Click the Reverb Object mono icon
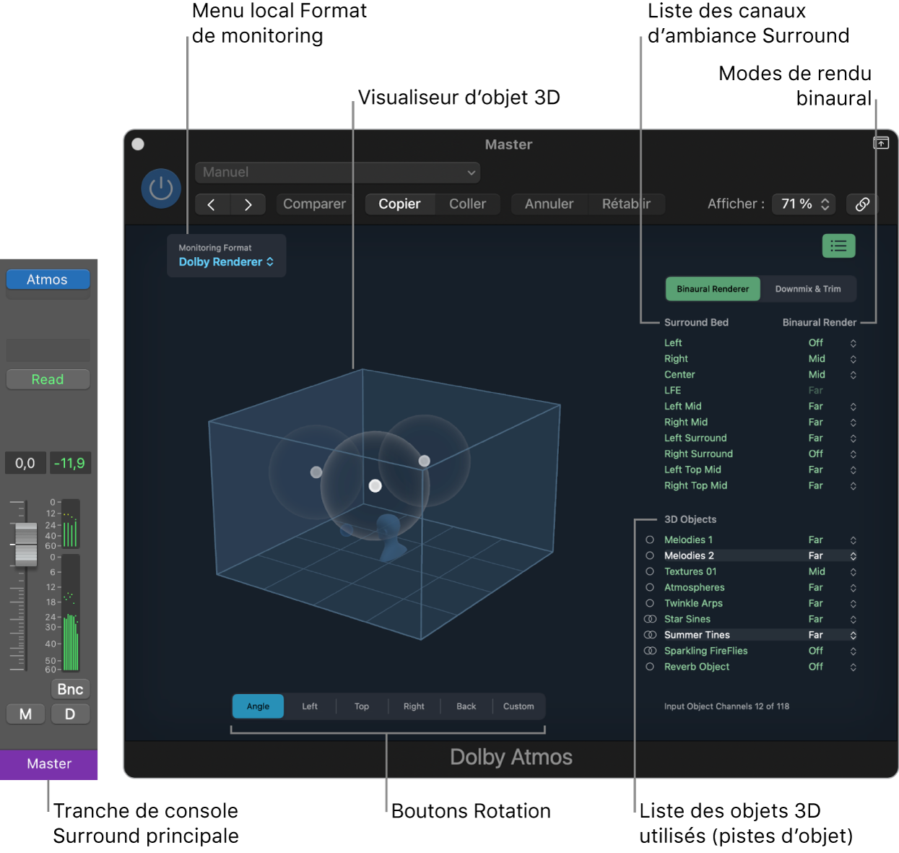The image size is (899, 853). [650, 667]
